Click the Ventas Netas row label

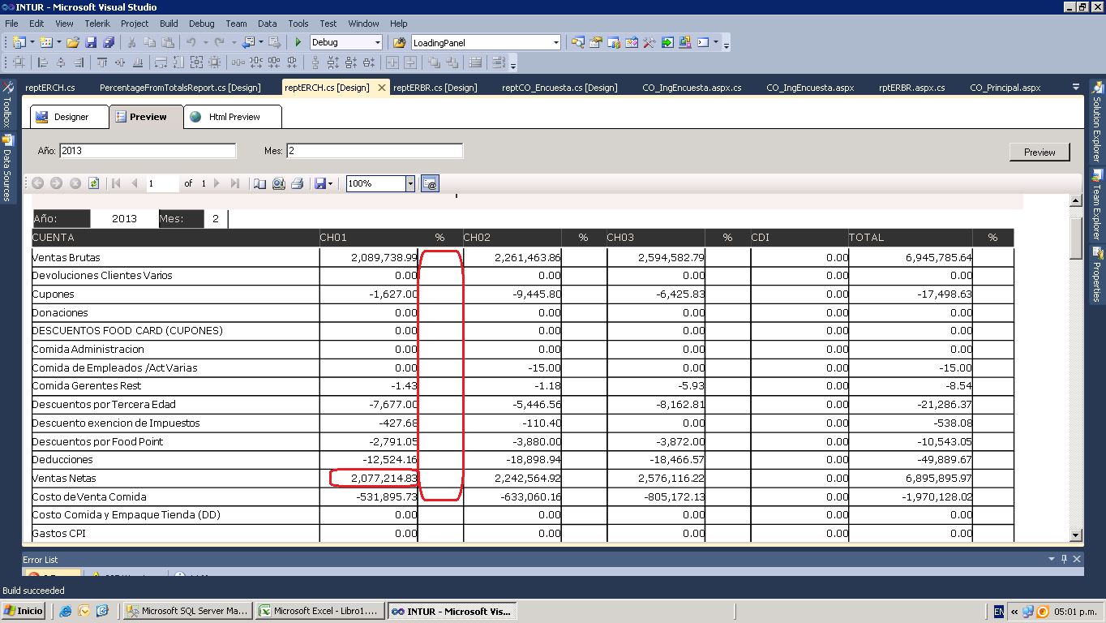tap(63, 479)
